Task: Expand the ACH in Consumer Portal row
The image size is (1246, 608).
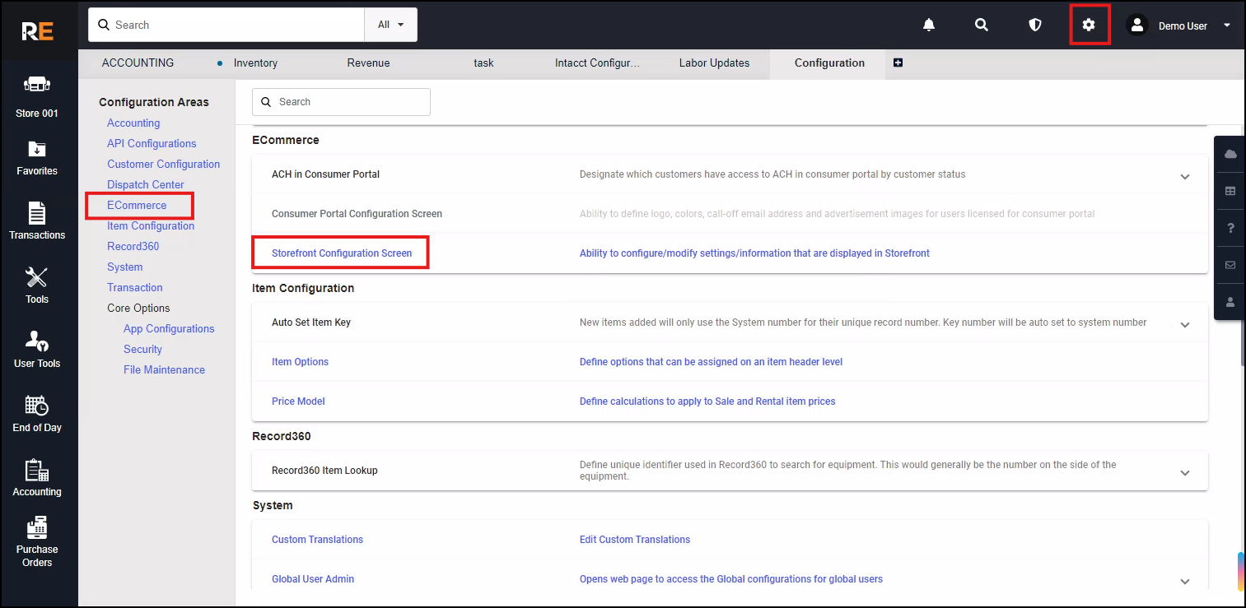Action: [x=1185, y=176]
